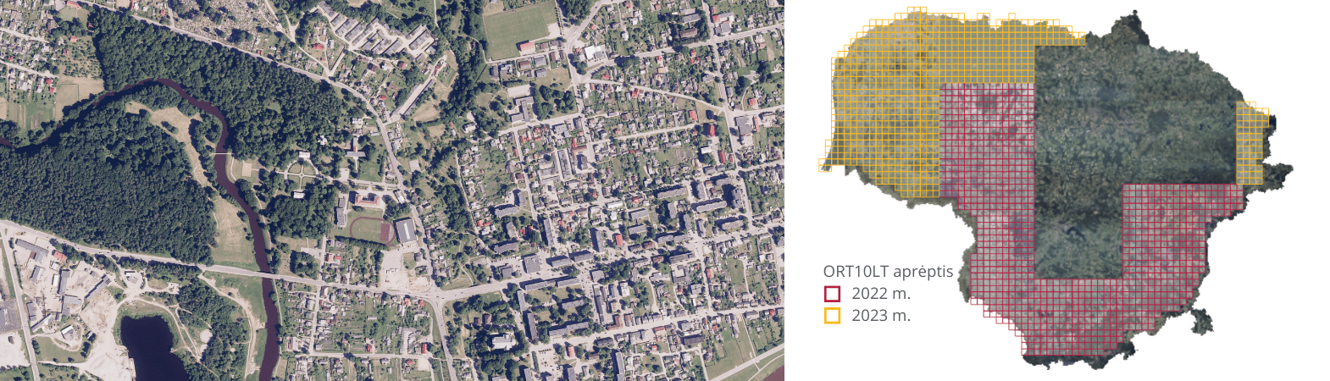Viewport: 1330px width, 381px height.
Task: Select the '2023 m.' legend label
Action: [881, 316]
